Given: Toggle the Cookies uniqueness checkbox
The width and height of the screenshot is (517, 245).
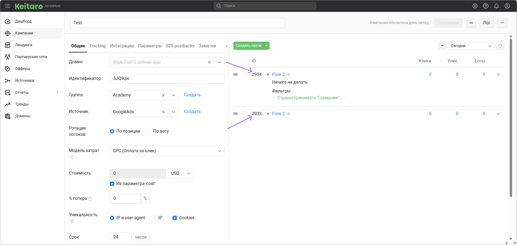Looking at the screenshot, I should click(x=175, y=218).
